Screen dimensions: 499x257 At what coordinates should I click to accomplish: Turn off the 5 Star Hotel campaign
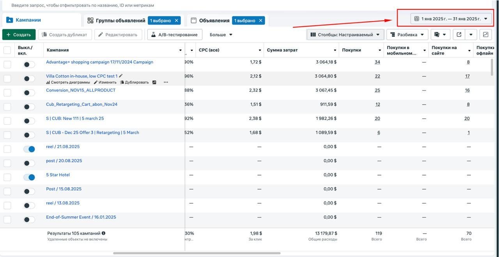29,177
